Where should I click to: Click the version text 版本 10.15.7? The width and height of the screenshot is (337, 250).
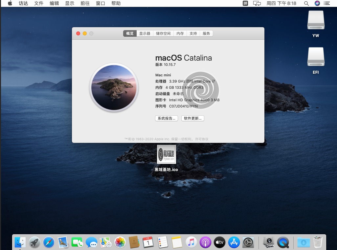pyautogui.click(x=166, y=65)
